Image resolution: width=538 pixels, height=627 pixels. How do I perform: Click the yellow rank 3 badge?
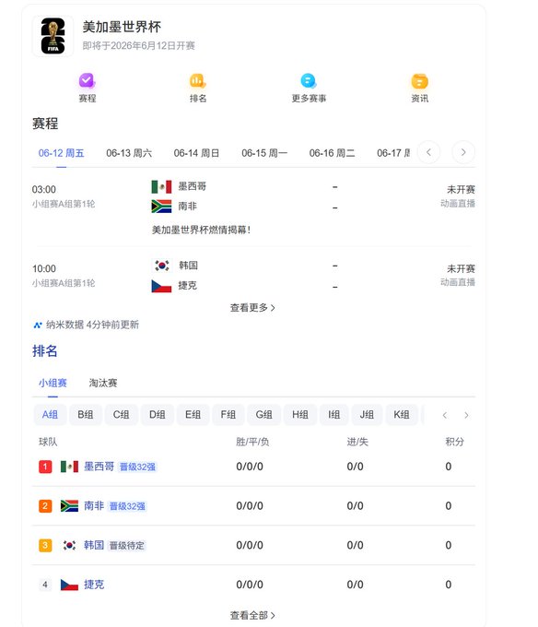tap(45, 545)
